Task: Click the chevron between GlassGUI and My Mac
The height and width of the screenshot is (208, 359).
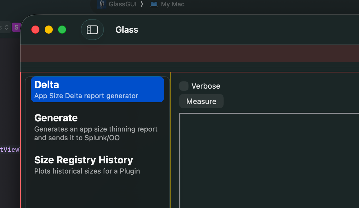Action: coord(142,4)
